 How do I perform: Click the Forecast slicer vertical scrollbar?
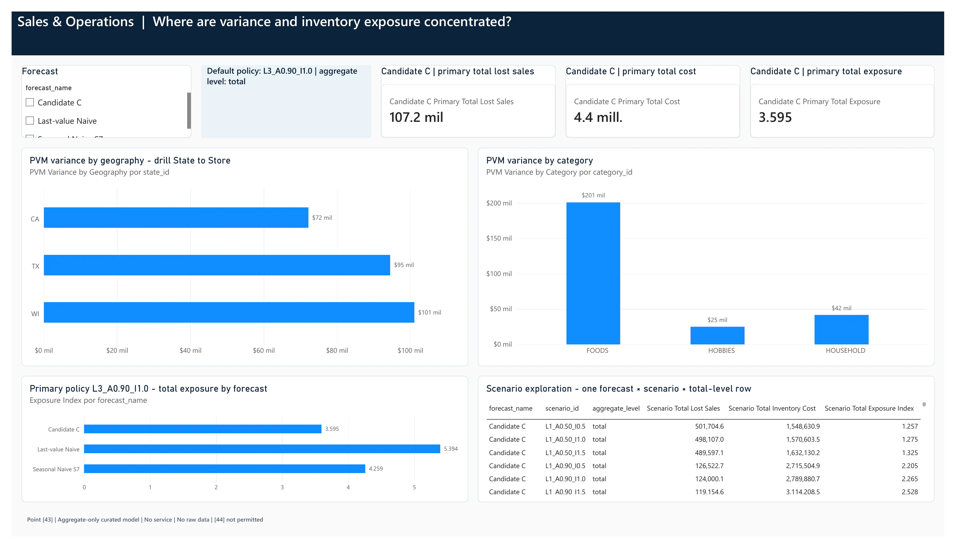pyautogui.click(x=189, y=111)
